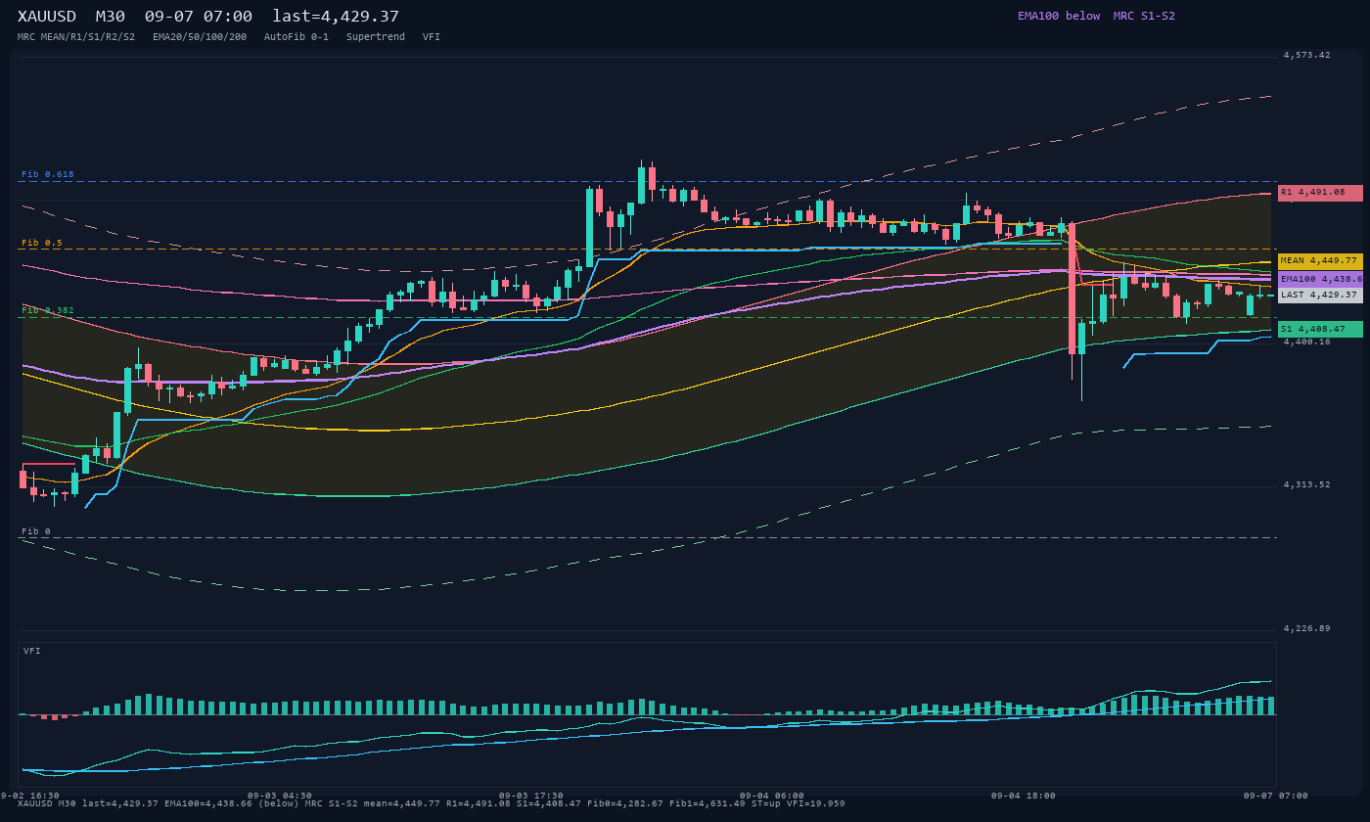Click the M30 timeframe in the title
This screenshot has width=1370, height=822.
(x=110, y=17)
